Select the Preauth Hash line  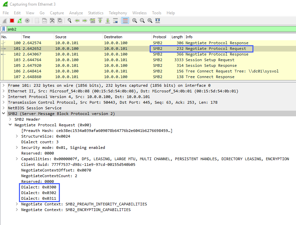tap(97, 131)
